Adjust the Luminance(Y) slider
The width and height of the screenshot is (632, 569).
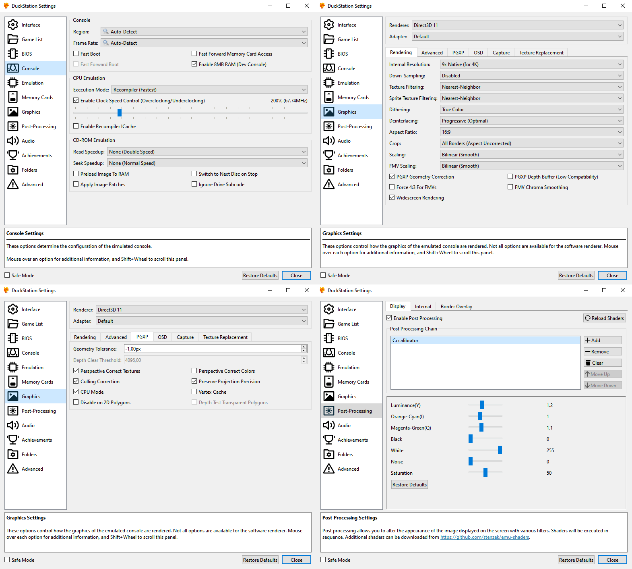coord(482,405)
